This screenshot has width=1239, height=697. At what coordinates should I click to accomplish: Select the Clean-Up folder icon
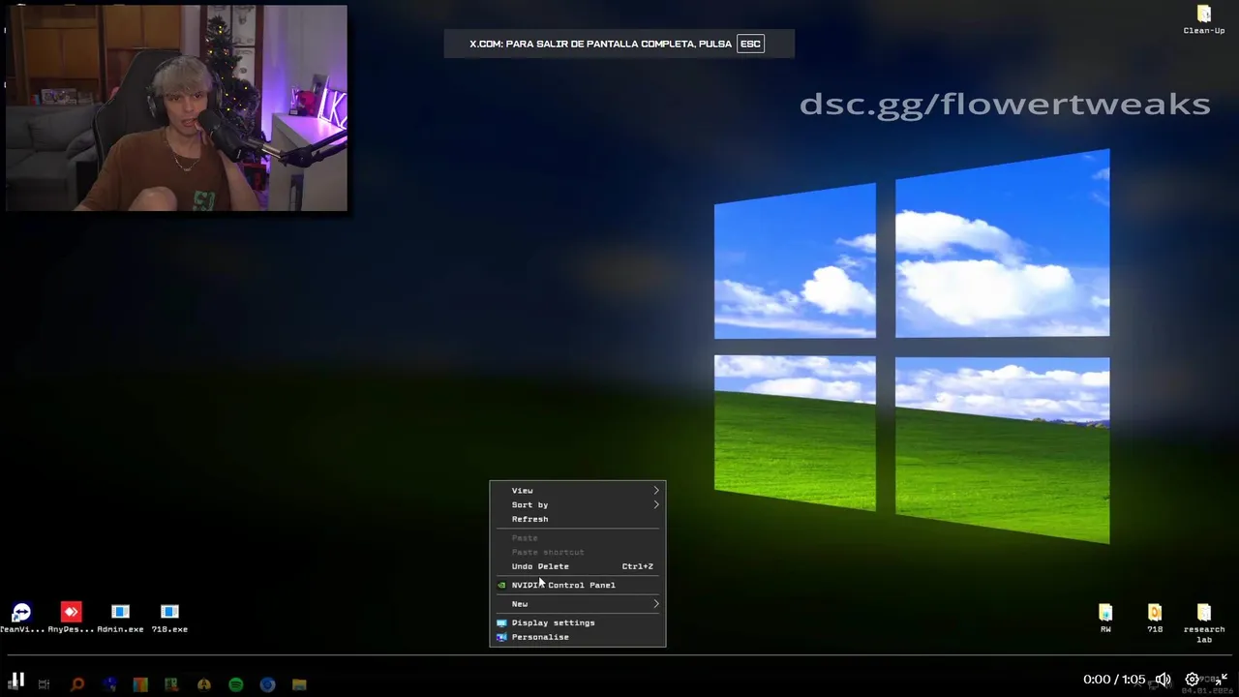(x=1204, y=19)
